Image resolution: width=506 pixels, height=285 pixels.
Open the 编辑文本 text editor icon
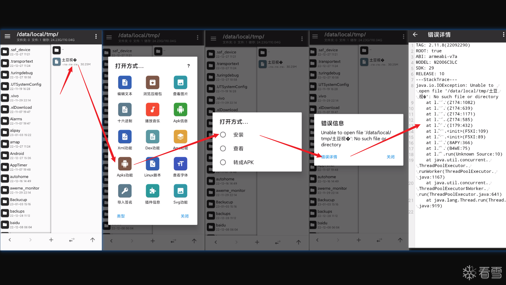click(125, 83)
